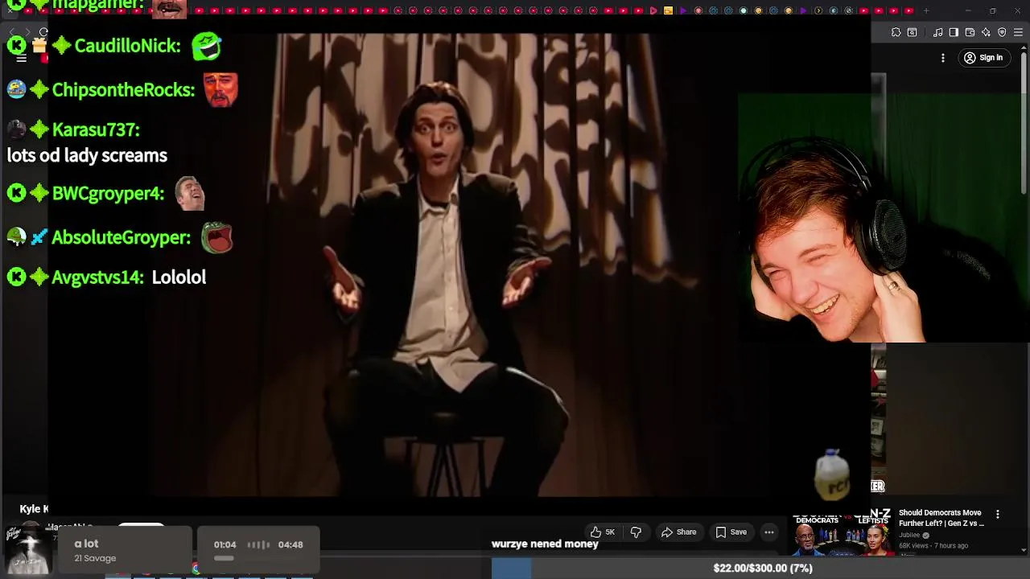Click the Democrats vs Leftists video thumbnail
This screenshot has width=1030, height=579.
pyautogui.click(x=843, y=532)
